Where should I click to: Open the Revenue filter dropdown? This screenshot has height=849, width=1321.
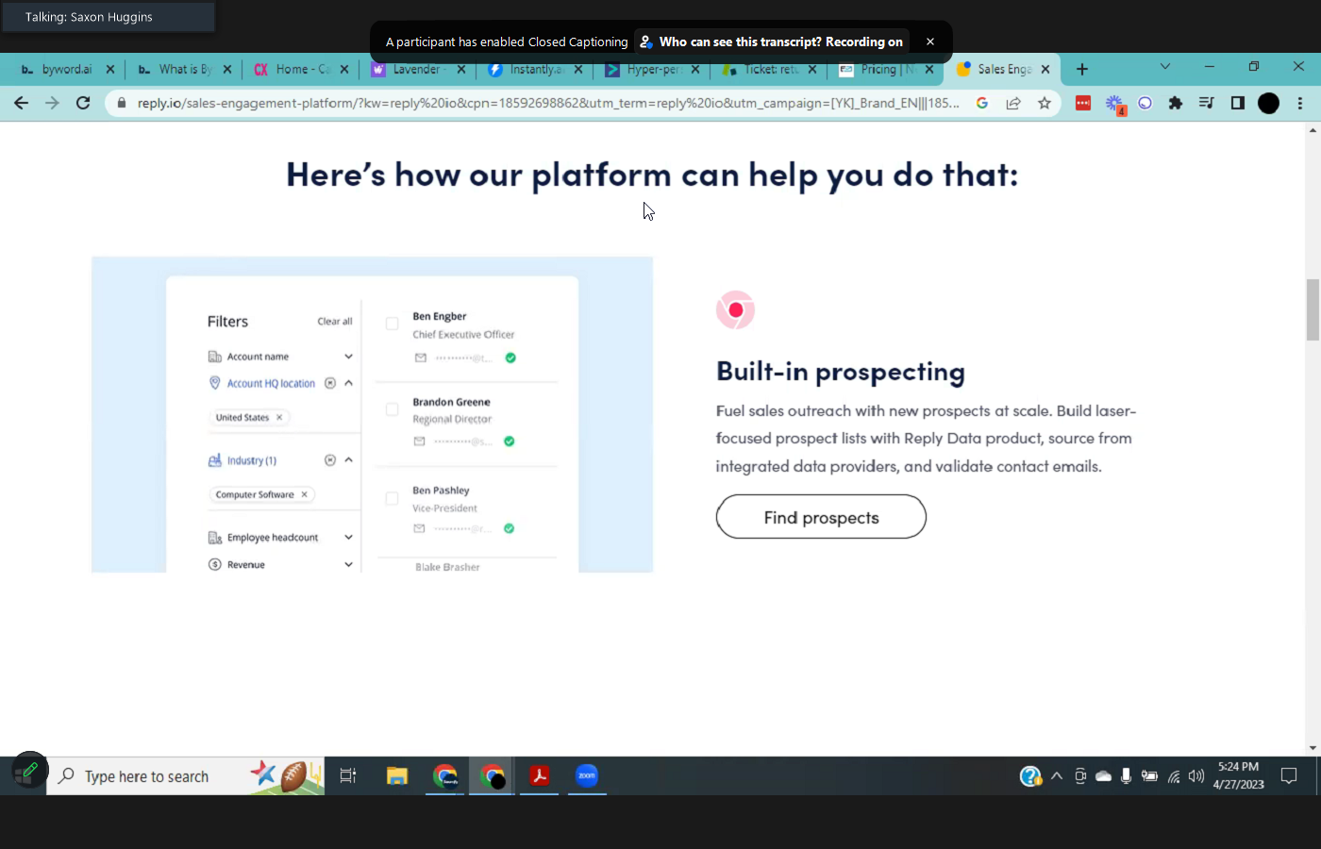(x=348, y=565)
